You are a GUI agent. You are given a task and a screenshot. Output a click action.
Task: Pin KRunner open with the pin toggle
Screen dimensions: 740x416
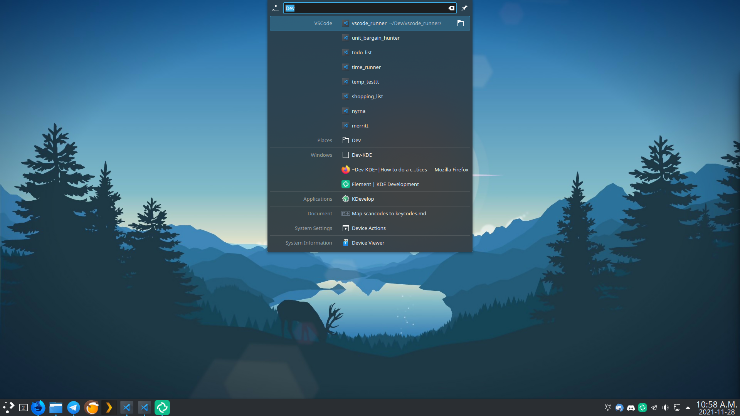click(x=464, y=8)
